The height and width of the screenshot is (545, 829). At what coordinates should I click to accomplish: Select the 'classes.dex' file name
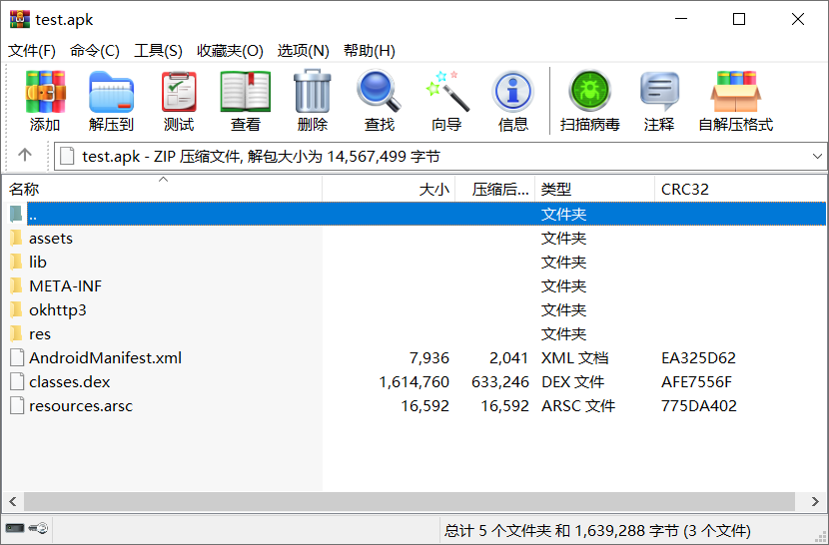70,381
